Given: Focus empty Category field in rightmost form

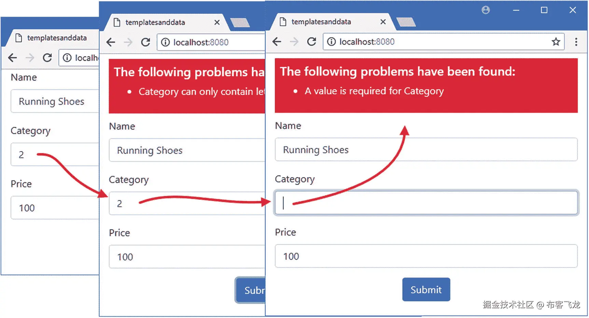Looking at the screenshot, I should pyautogui.click(x=426, y=203).
